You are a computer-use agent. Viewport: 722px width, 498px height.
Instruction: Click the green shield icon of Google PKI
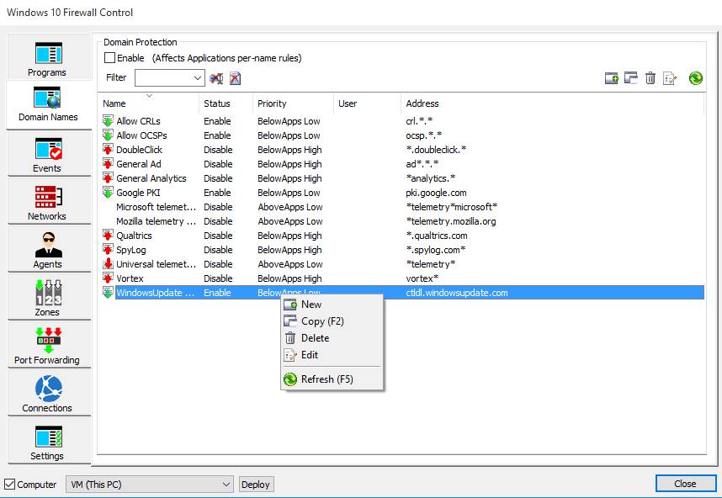pos(108,193)
